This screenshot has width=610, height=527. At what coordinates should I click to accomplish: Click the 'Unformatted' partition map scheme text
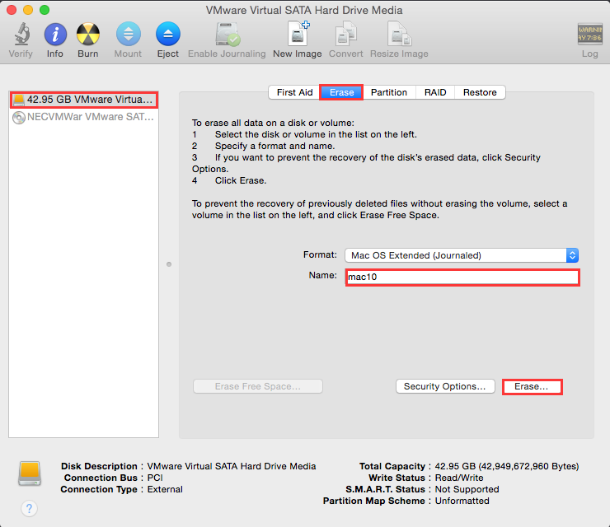pos(462,501)
